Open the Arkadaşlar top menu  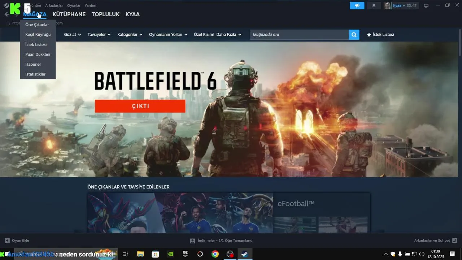point(54,5)
